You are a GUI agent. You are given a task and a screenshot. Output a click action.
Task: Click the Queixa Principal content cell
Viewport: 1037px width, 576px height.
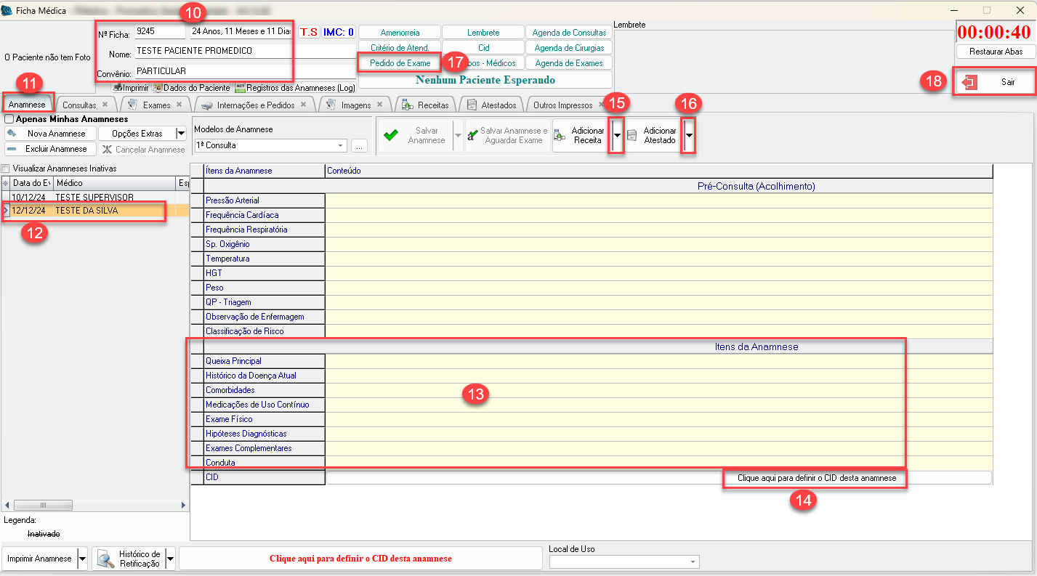coord(658,361)
